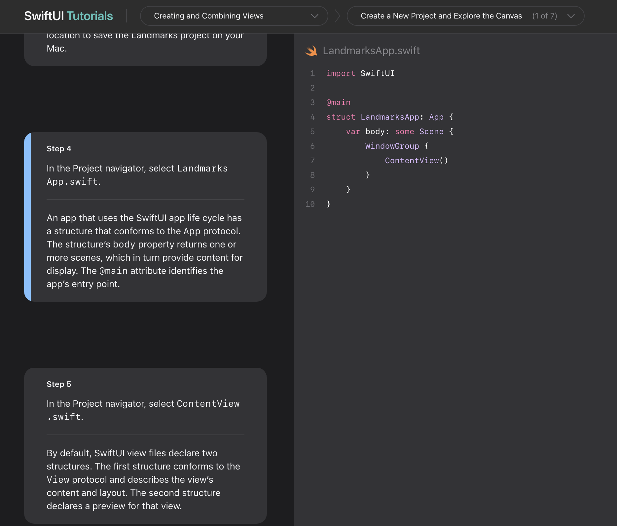Open the Create a New Project section dropdown
This screenshot has width=617, height=526.
465,16
